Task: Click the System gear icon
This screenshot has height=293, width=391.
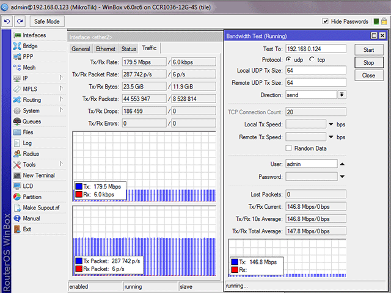Action: click(17, 110)
